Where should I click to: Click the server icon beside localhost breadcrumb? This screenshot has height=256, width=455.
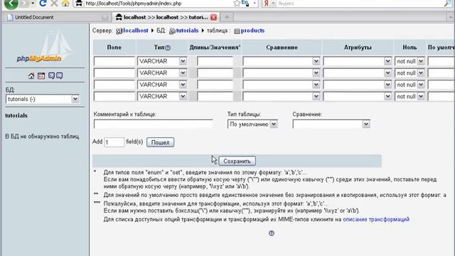[119, 31]
